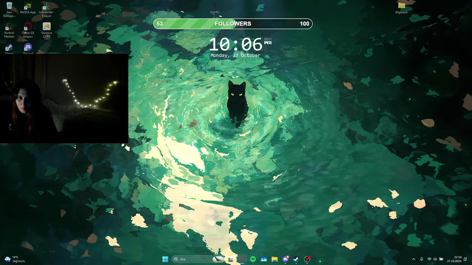
Task: Click the webcam overlay window
Action: [x=64, y=98]
